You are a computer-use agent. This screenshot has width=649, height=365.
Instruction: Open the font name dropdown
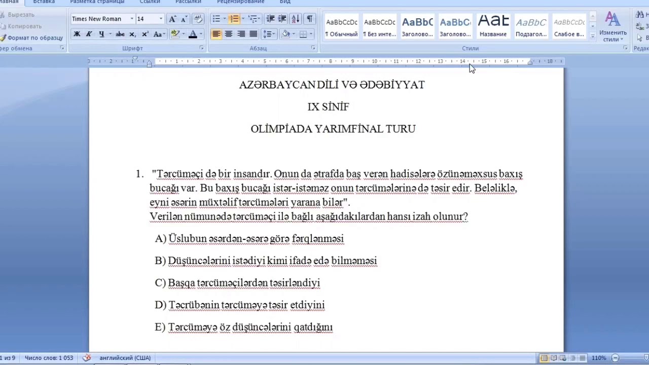[132, 19]
